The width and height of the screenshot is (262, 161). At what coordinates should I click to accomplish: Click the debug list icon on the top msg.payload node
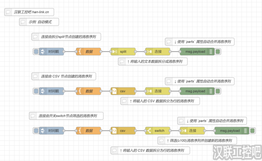(211, 51)
